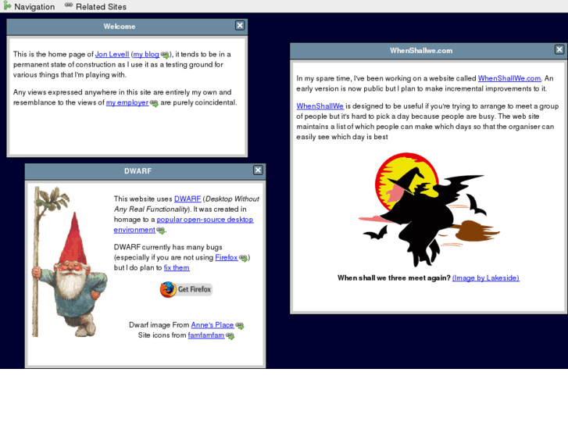Click the 'Desktop Without Any Real Functionality' text
This screenshot has width=568, height=426.
coord(187,204)
